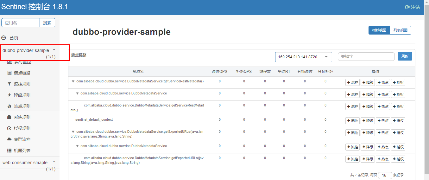429x180 pixels.
Task: Click the 资源名 column header
Action: click(138, 72)
